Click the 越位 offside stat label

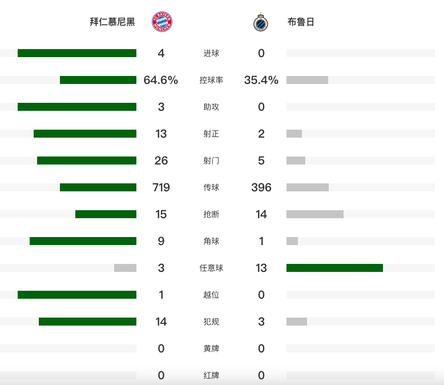pos(211,295)
